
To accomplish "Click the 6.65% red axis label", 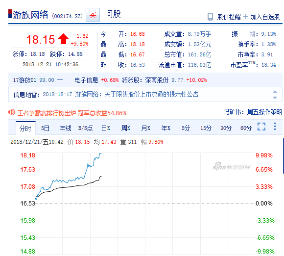I will click(x=264, y=170).
